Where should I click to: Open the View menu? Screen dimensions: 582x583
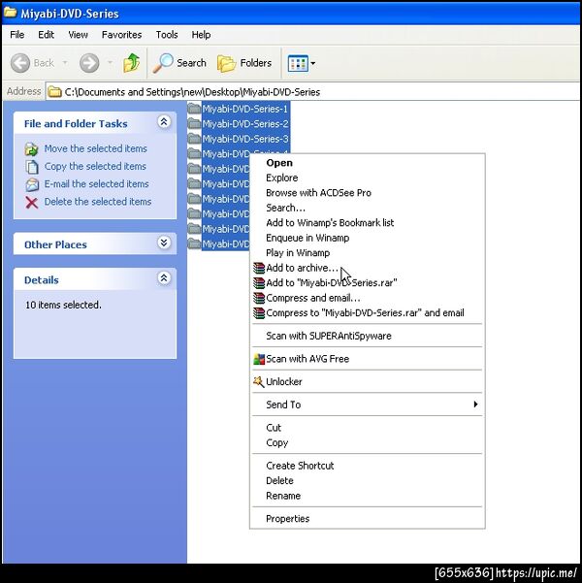79,35
